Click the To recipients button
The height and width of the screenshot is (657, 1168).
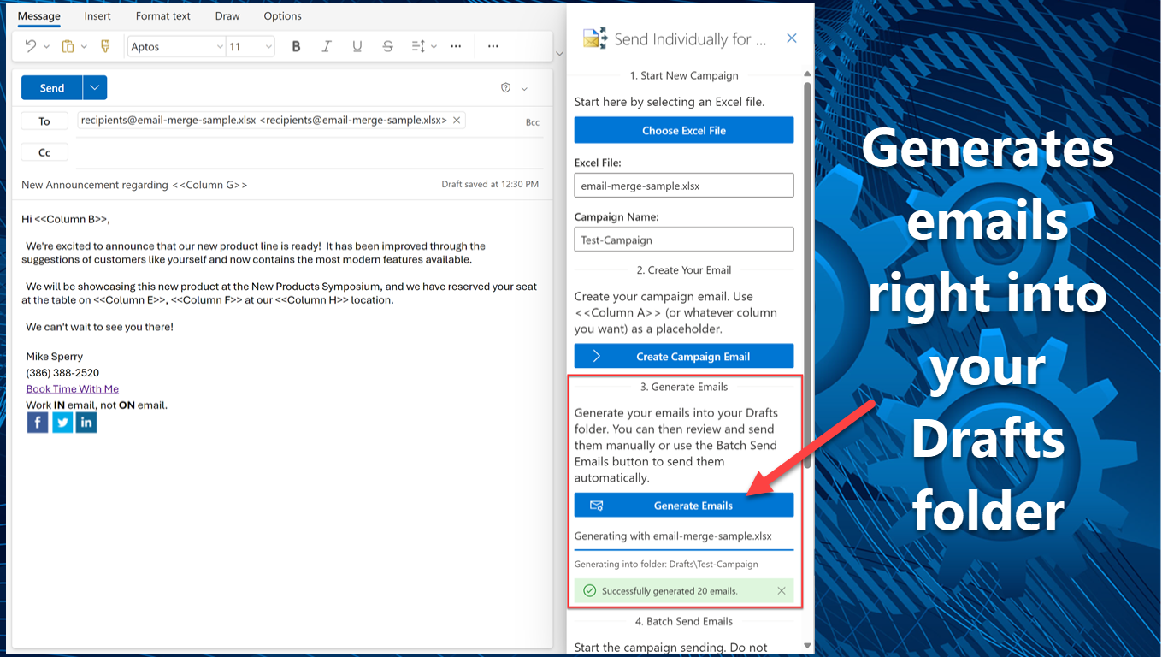coord(44,121)
